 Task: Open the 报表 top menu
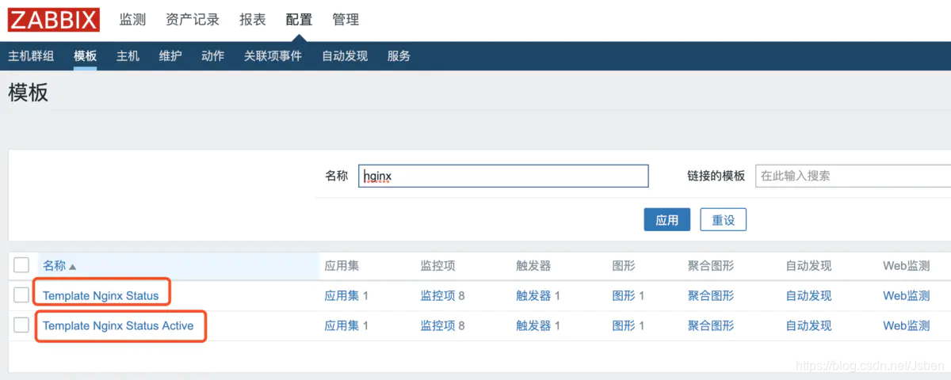tap(253, 20)
